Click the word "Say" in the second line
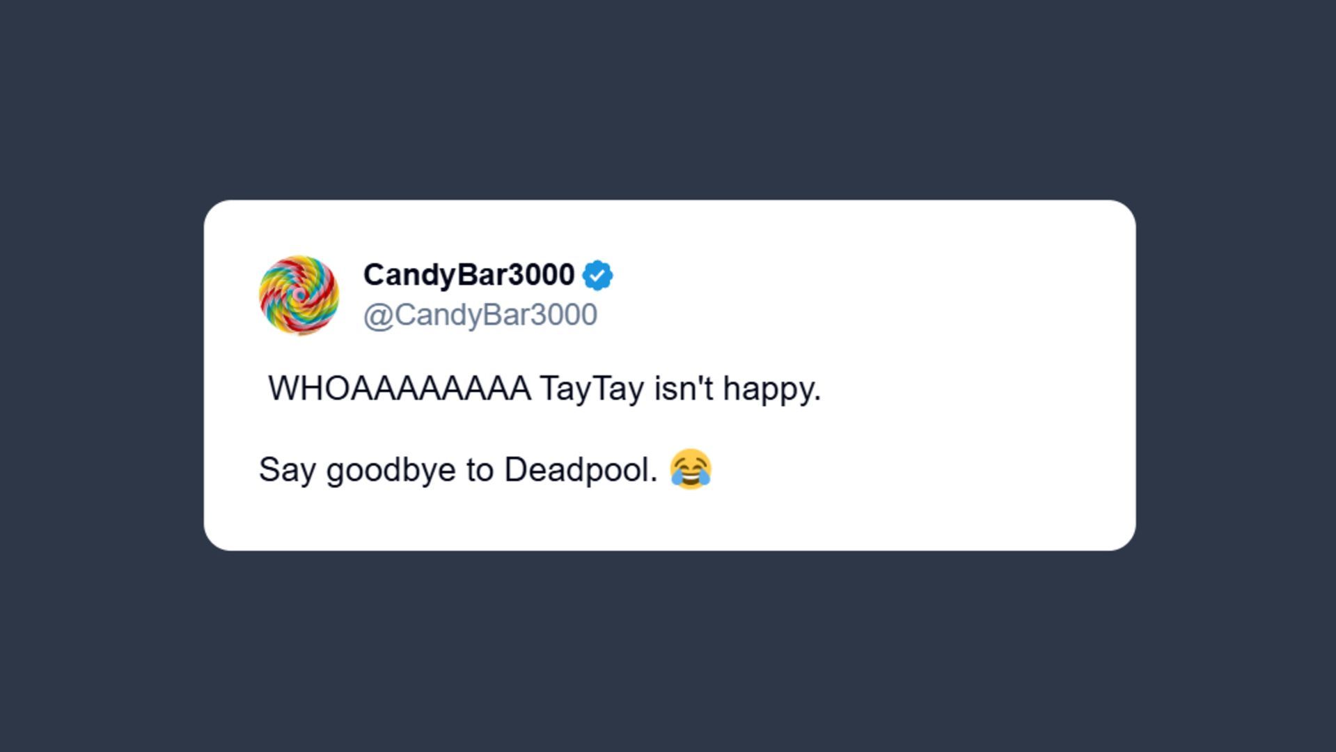Screen dimensions: 1336x752 tap(287, 470)
